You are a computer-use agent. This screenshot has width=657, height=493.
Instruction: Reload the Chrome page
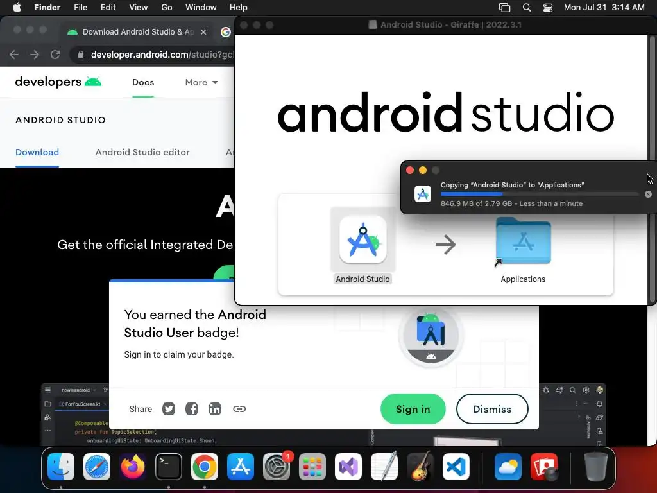click(x=55, y=55)
